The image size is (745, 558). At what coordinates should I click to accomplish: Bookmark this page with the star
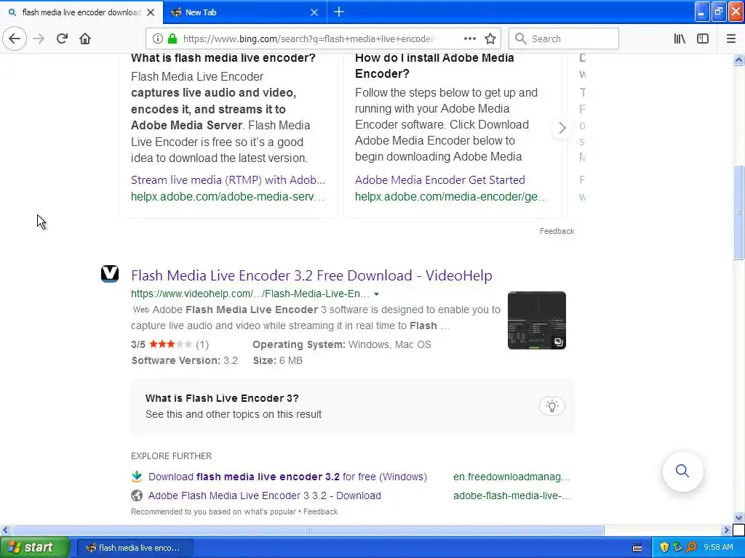[x=490, y=39]
